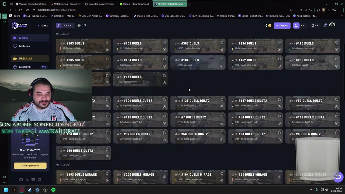
Task: Open the Windows Start menu
Action: 6,190
